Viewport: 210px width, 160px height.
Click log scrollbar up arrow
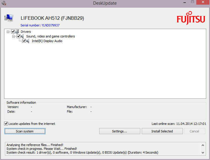tap(203, 145)
